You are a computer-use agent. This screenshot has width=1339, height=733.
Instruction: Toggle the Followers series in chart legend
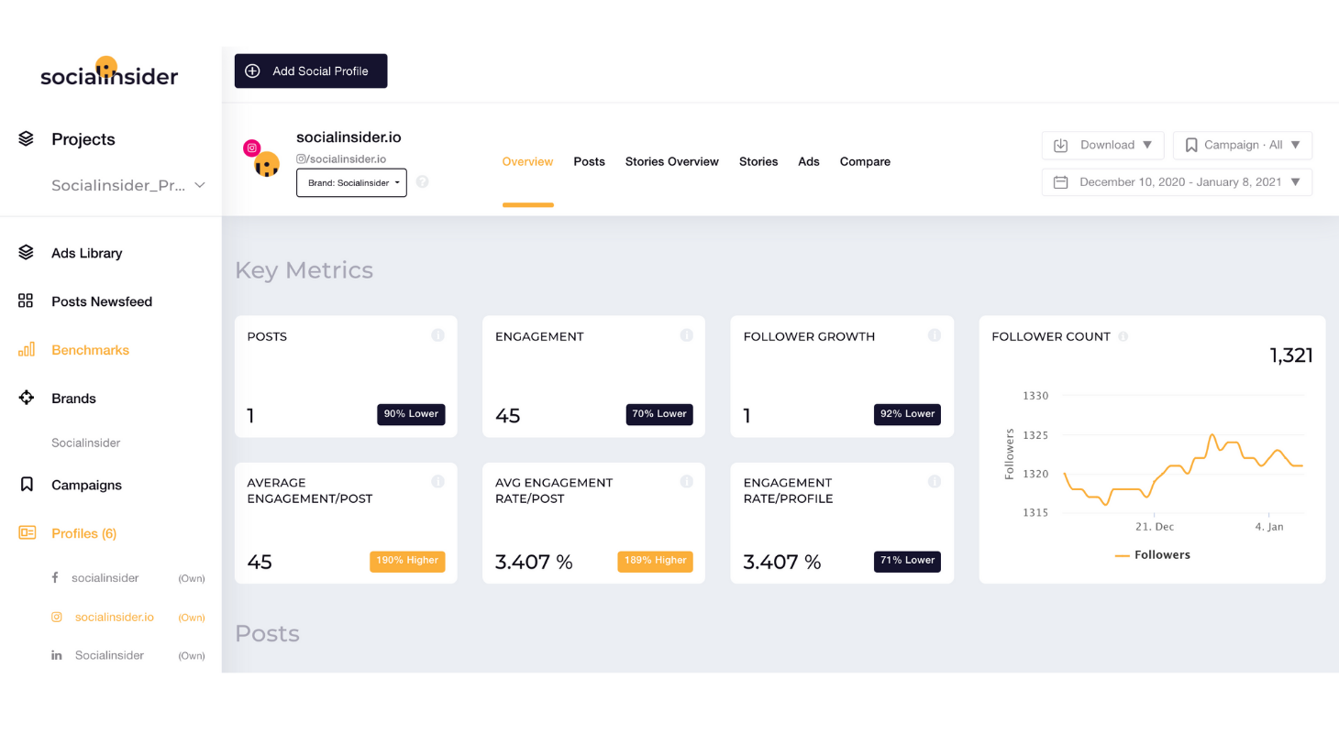(1153, 554)
